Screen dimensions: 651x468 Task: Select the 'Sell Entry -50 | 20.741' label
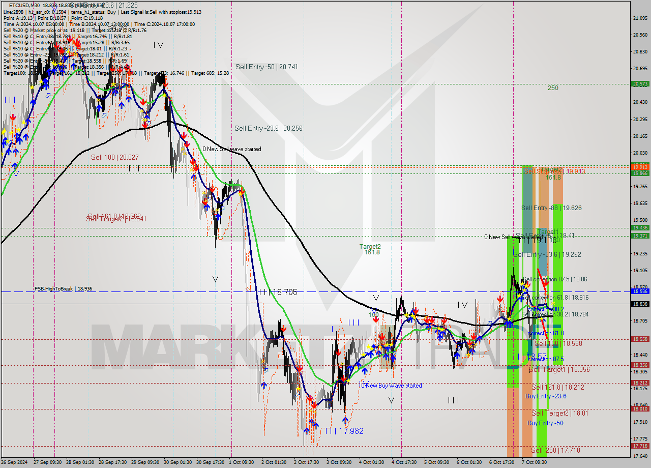click(x=267, y=67)
